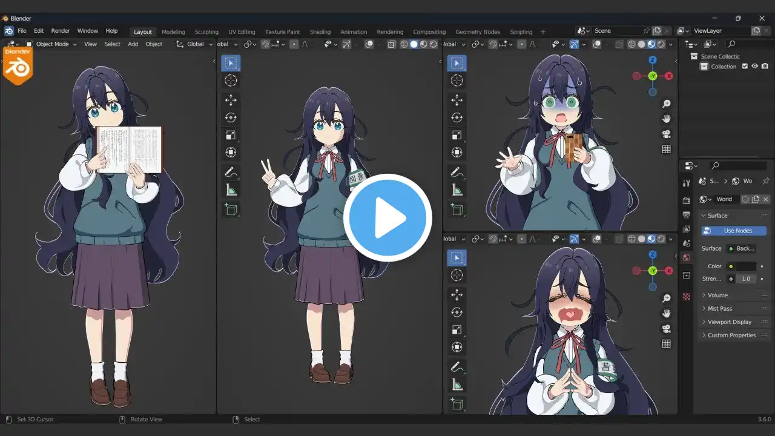This screenshot has width=775, height=436.
Task: Open the Object Mode dropdown
Action: [x=51, y=44]
